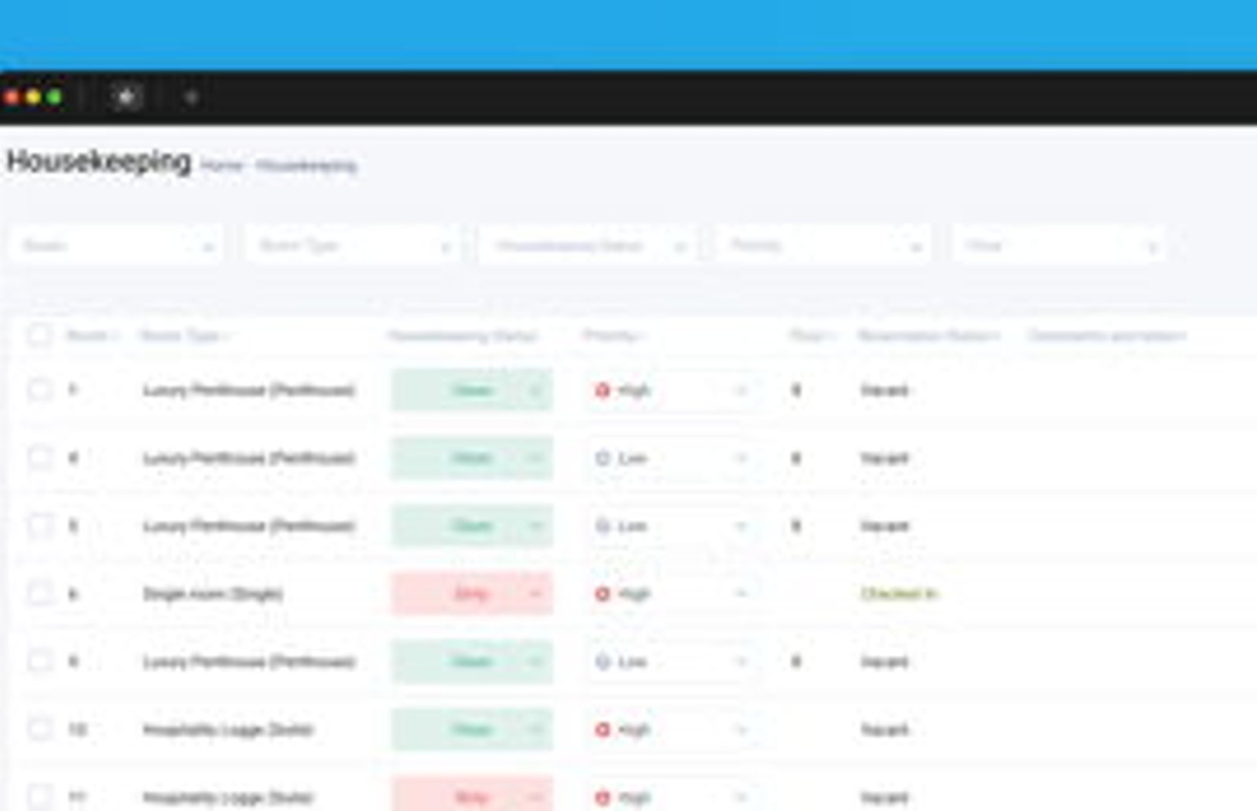Expand room 1 priority dropdown arrow
The image size is (1257, 811).
click(740, 390)
